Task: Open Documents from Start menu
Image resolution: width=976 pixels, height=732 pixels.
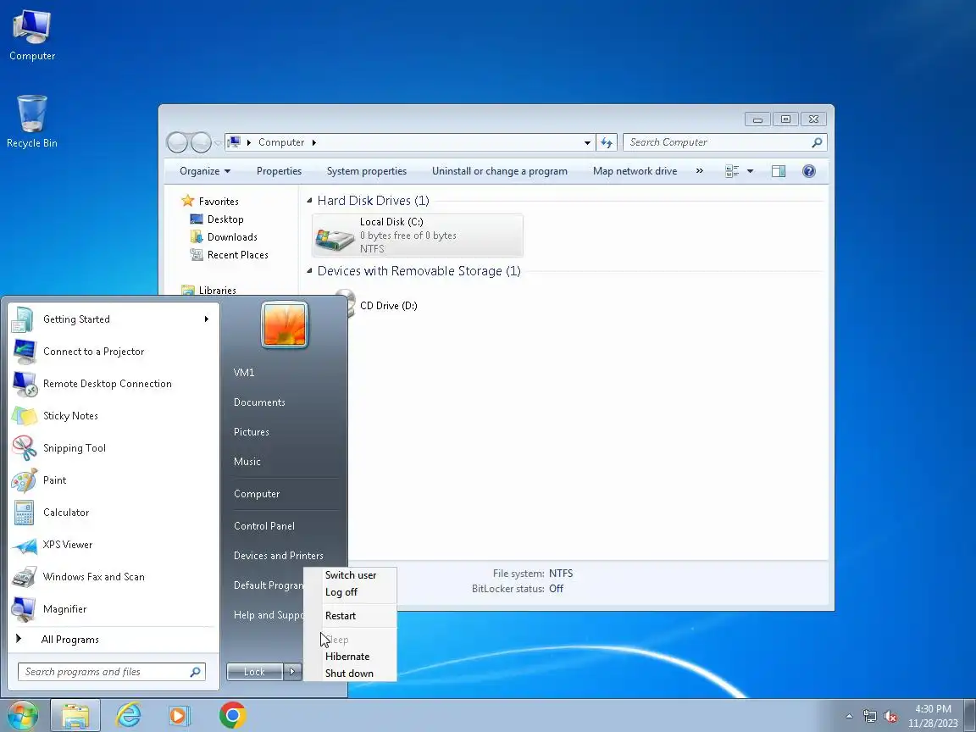Action: tap(259, 402)
